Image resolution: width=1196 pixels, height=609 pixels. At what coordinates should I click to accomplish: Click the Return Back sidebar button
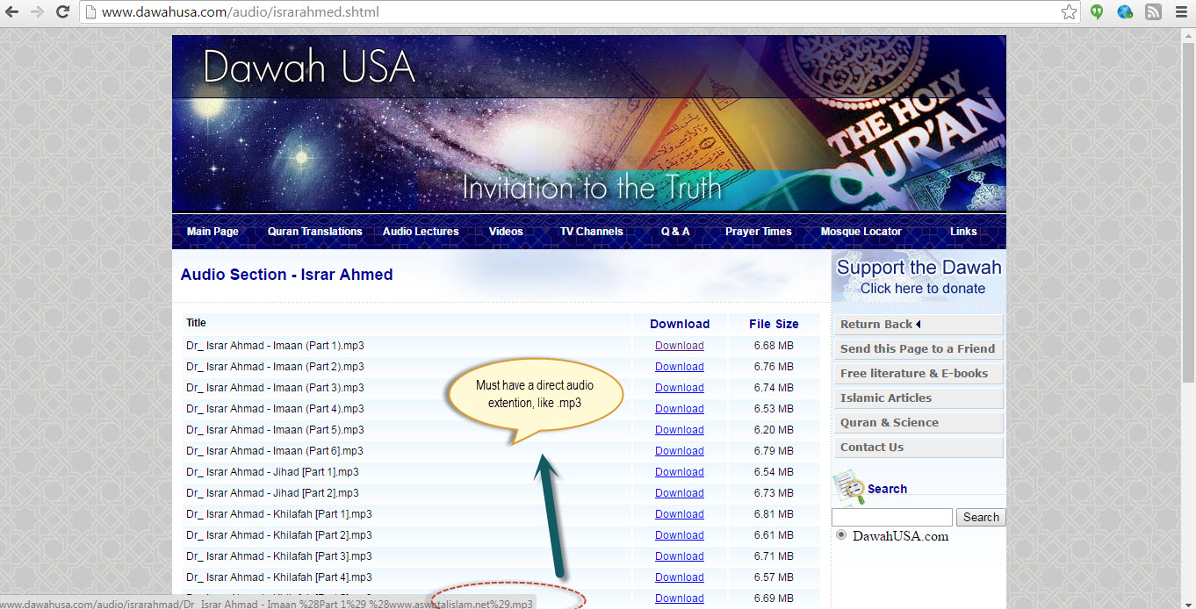919,325
